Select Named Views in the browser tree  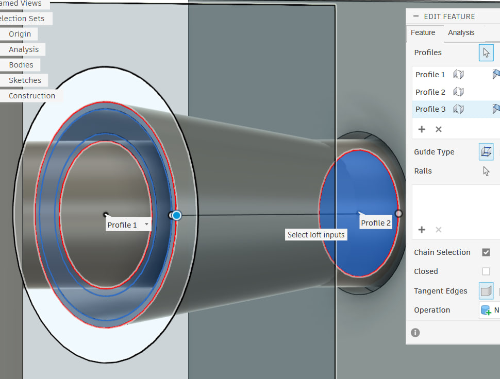click(x=21, y=3)
